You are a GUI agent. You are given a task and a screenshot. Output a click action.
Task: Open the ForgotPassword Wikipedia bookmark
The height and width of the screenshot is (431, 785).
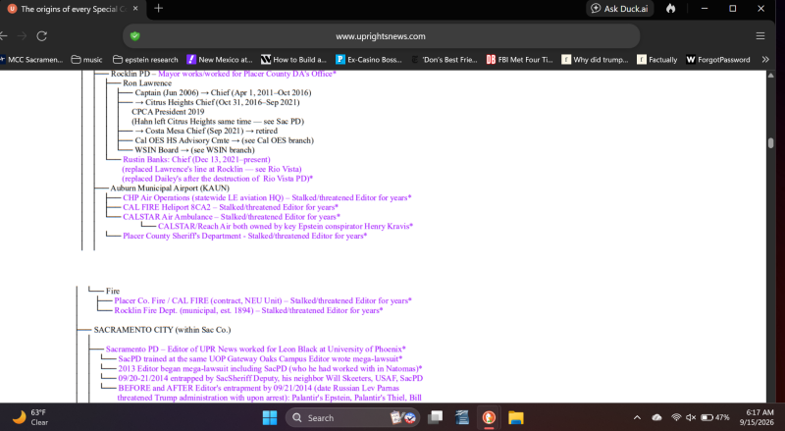click(x=718, y=59)
